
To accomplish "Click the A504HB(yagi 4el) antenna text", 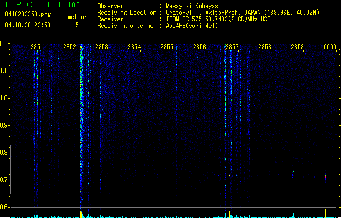I will [192, 26].
